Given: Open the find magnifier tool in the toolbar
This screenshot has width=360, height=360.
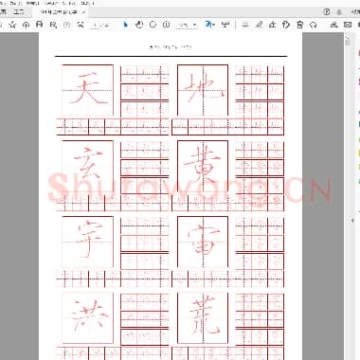Looking at the screenshot, I should pyautogui.click(x=53, y=25).
